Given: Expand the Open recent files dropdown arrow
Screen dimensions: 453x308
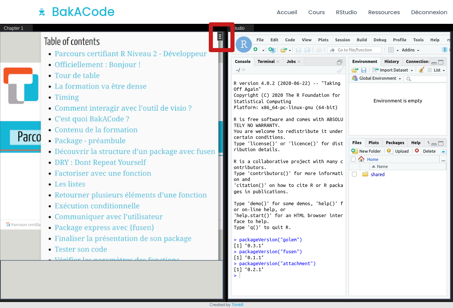Looking at the screenshot, I should point(289,50).
